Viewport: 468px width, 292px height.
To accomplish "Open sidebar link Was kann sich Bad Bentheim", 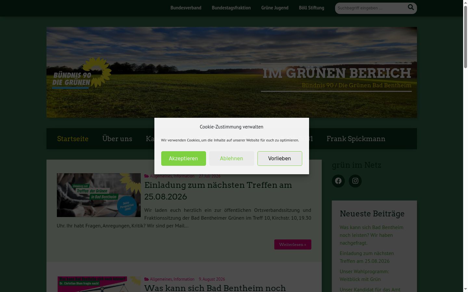I will (x=371, y=235).
